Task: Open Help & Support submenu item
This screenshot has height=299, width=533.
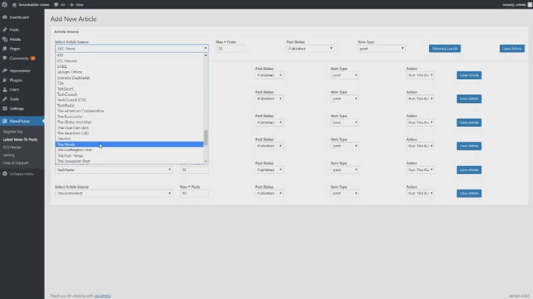Action: (15, 162)
